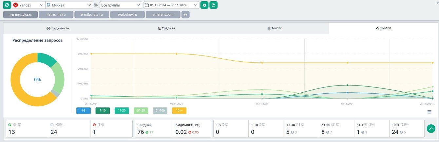
Task: Select the smarent.com project button
Action: point(163,15)
